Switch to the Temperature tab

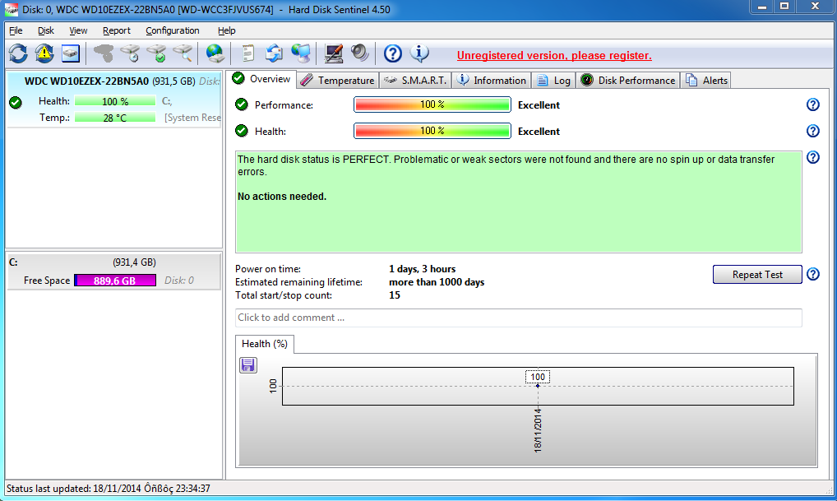[x=337, y=80]
